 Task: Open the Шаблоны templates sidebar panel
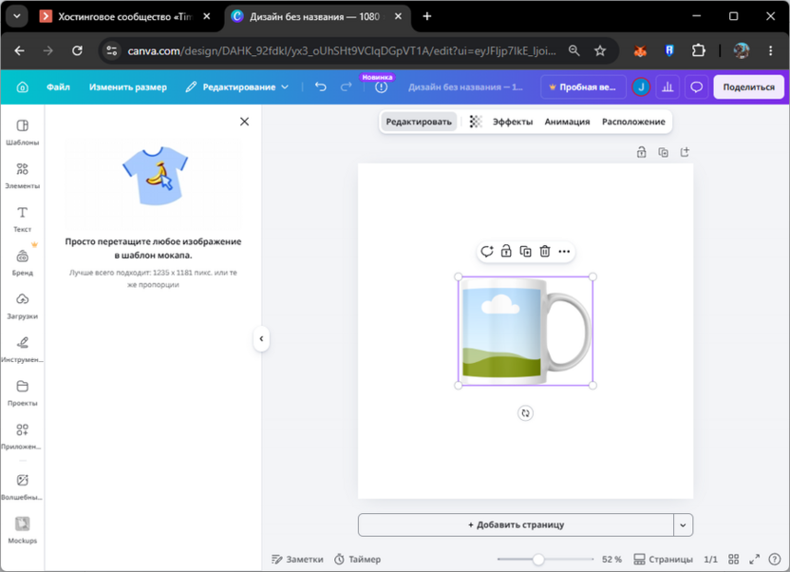pyautogui.click(x=22, y=132)
